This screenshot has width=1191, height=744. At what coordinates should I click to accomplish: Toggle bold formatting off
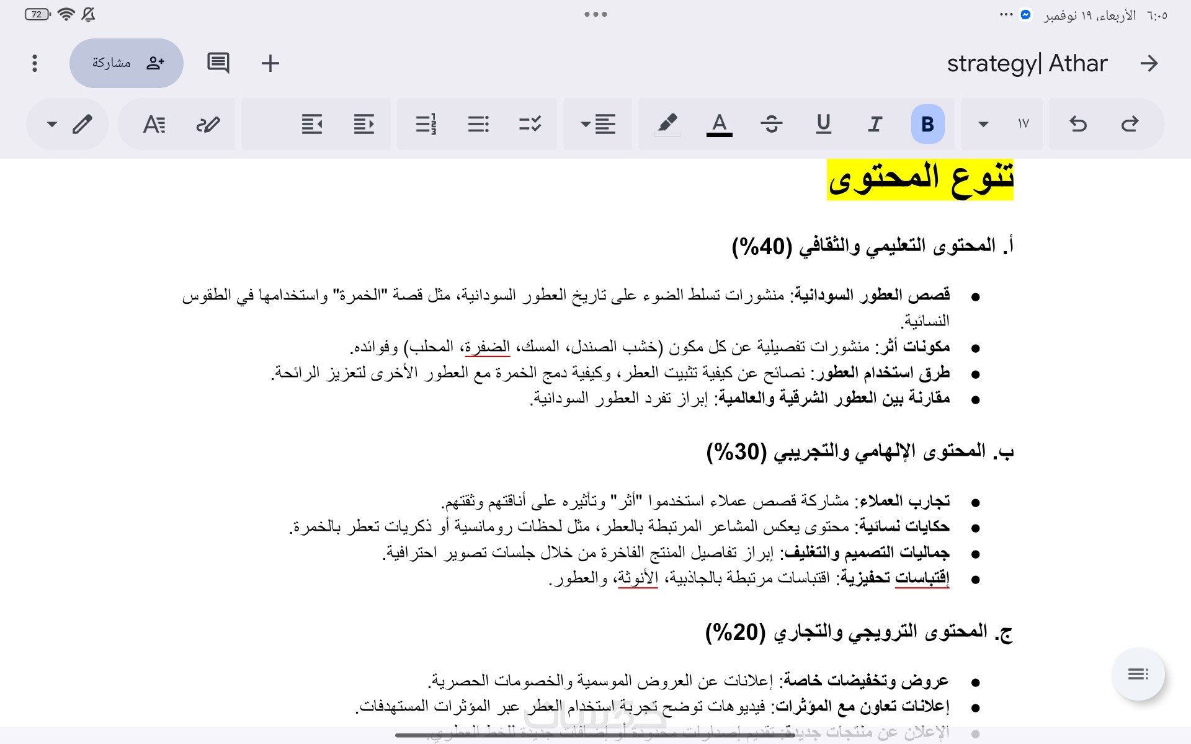point(927,124)
